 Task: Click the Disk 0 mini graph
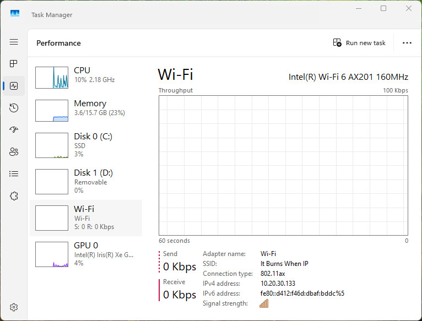click(52, 145)
